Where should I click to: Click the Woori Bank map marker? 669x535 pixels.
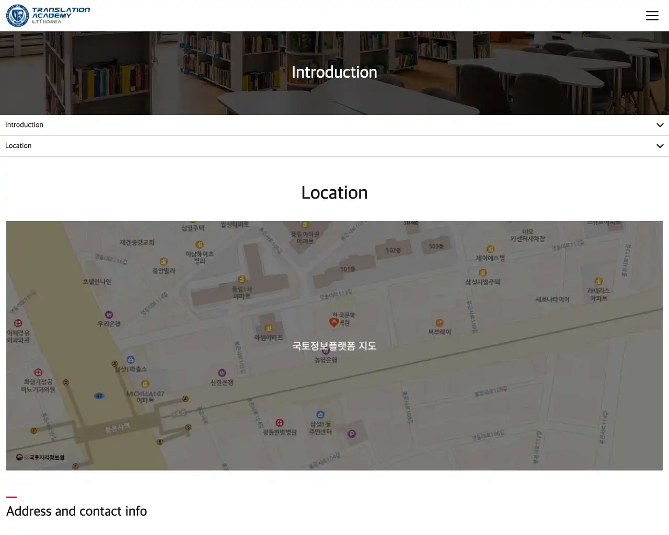[109, 315]
